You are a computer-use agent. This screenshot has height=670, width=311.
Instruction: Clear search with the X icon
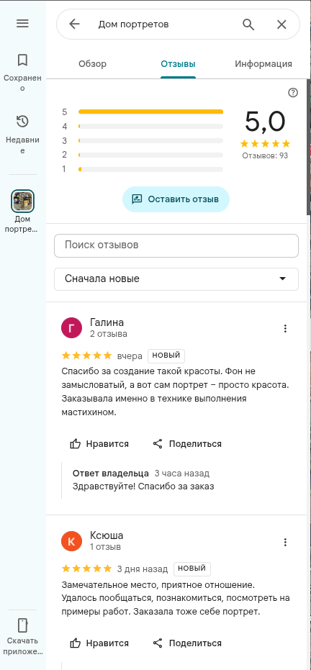point(281,24)
